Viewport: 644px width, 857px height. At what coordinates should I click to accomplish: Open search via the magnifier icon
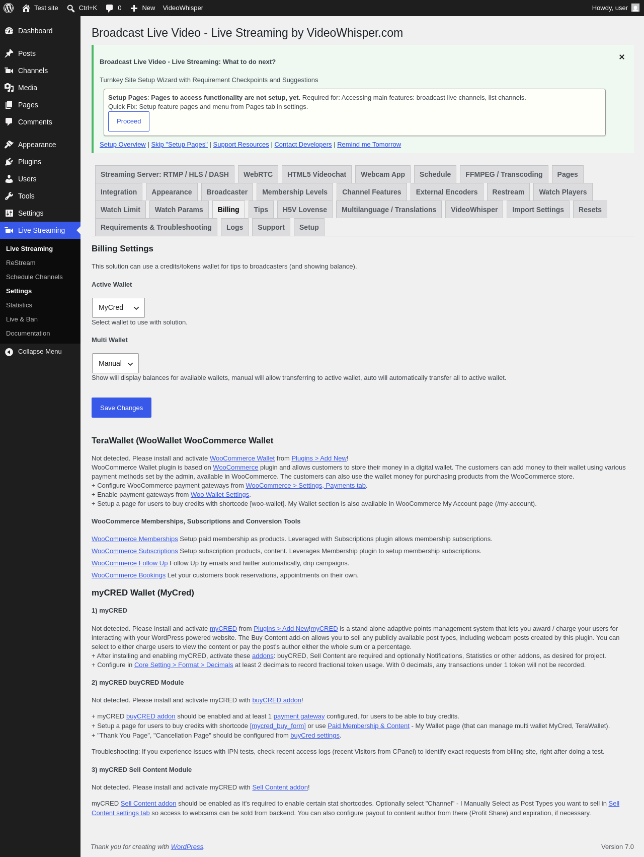coord(71,8)
